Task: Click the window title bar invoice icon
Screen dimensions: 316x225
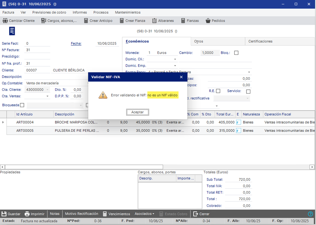Action: [4, 4]
